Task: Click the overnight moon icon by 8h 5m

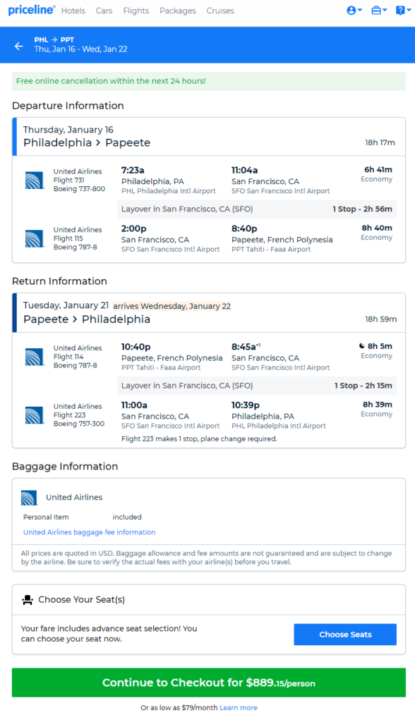Action: click(x=361, y=345)
